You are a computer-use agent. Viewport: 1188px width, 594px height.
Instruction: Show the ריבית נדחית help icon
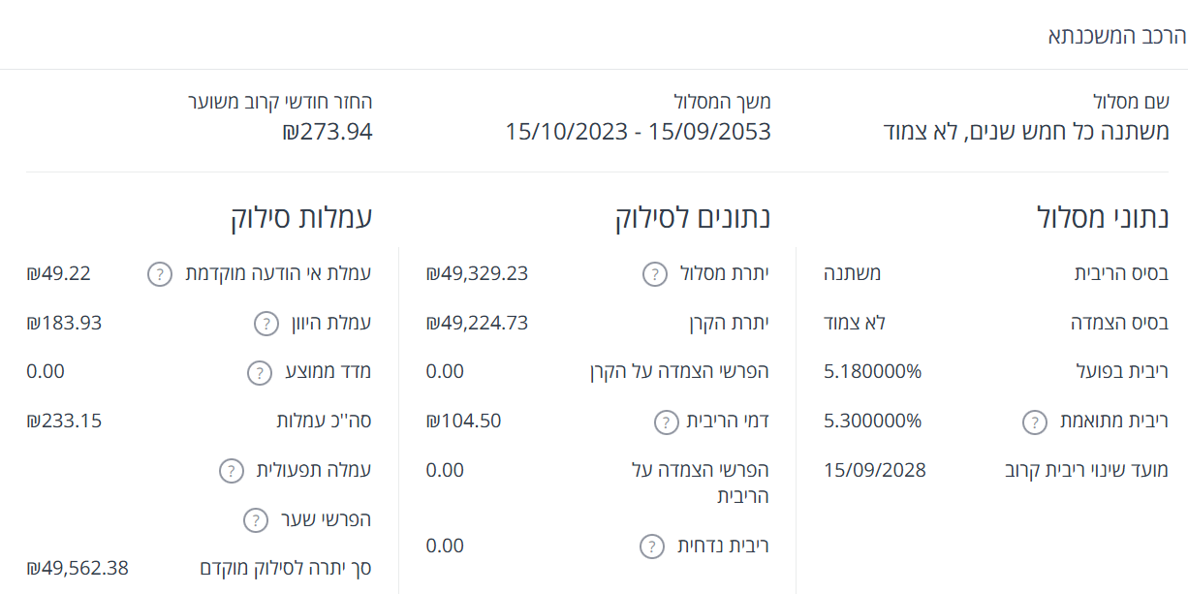(652, 547)
